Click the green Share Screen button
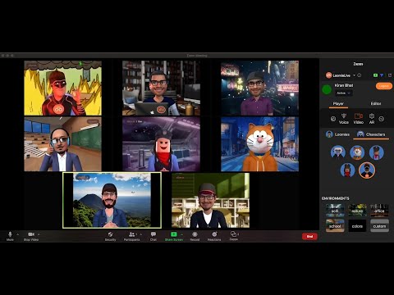The image size is (394, 295). pyautogui.click(x=174, y=236)
